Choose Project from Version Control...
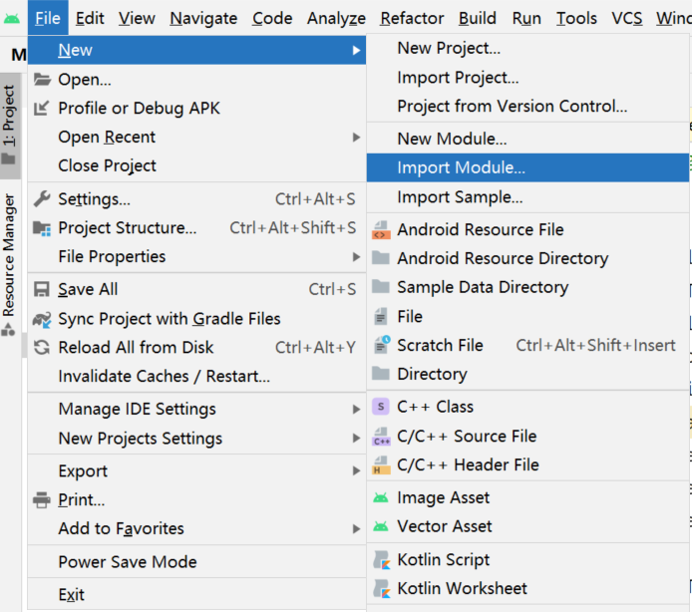 click(x=527, y=107)
